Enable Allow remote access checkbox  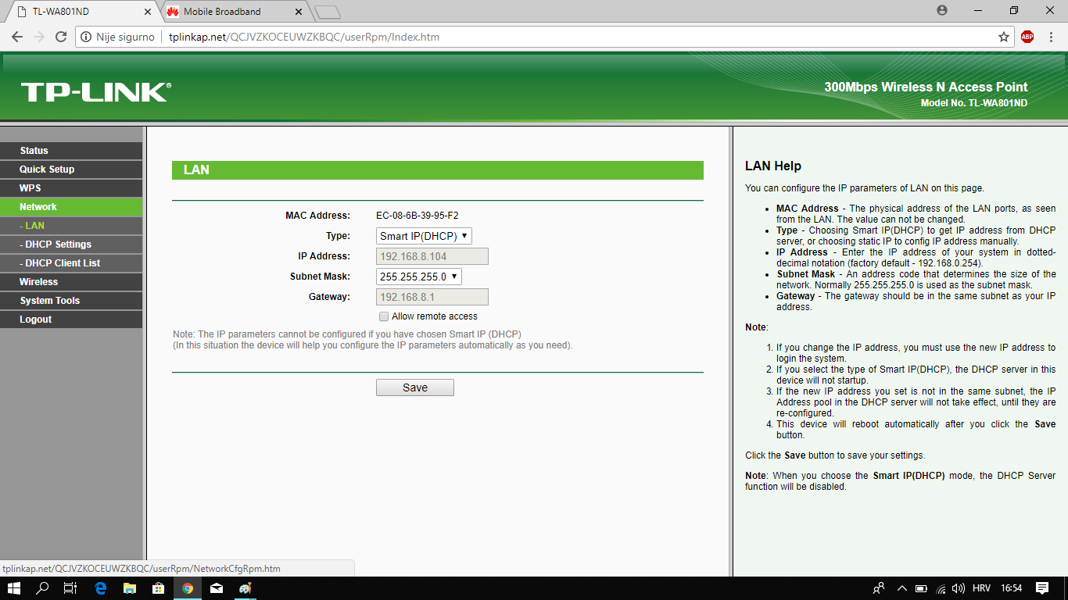(384, 316)
